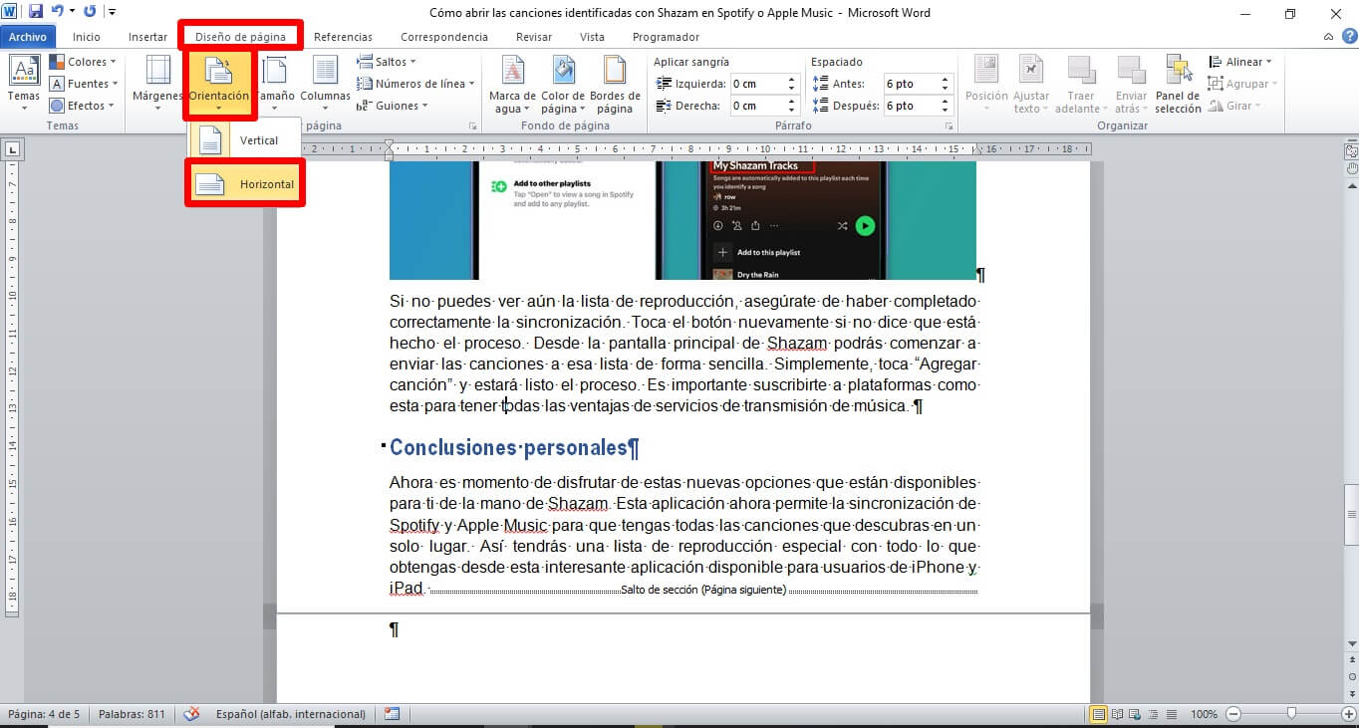Click spelling and grammar check status icon
The width and height of the screenshot is (1359, 728).
[x=191, y=714]
